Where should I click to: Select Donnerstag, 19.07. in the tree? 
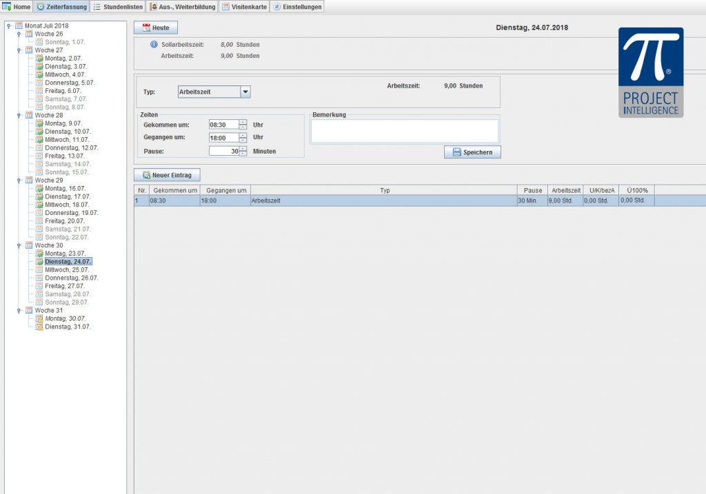71,213
